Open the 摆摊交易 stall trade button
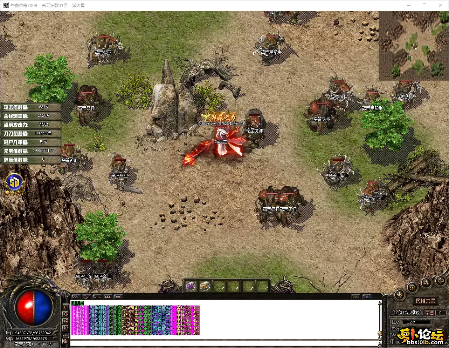 (426, 301)
